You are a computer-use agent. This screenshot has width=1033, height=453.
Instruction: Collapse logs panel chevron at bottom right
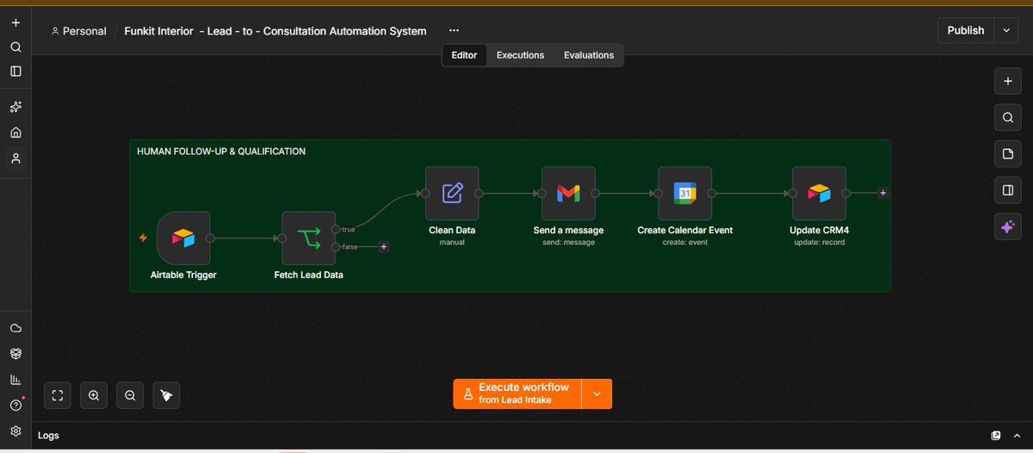point(1018,436)
